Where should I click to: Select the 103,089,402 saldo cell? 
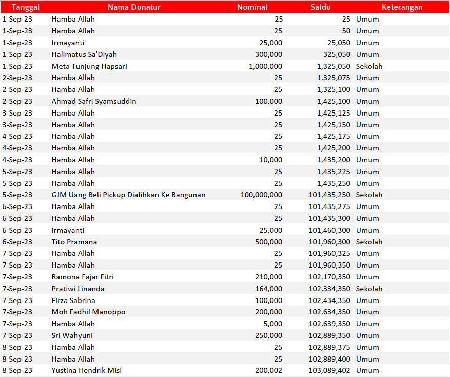[329, 370]
